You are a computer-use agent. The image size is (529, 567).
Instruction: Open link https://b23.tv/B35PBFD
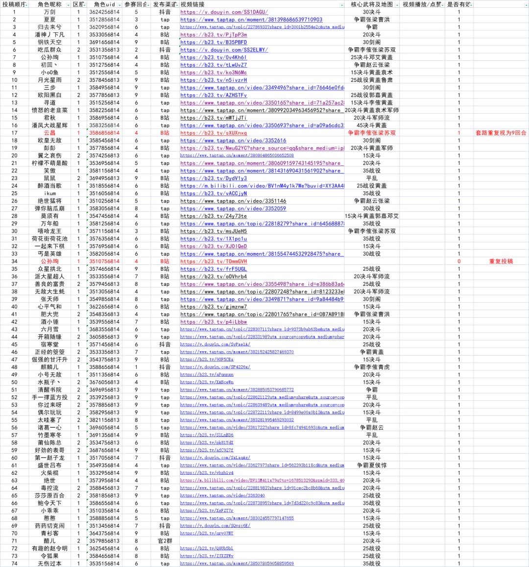(214, 42)
